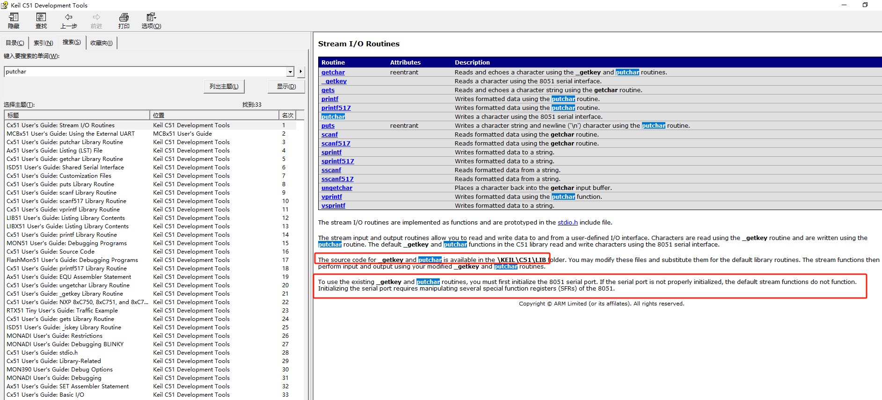Open the sscanf routine link

[x=331, y=170]
